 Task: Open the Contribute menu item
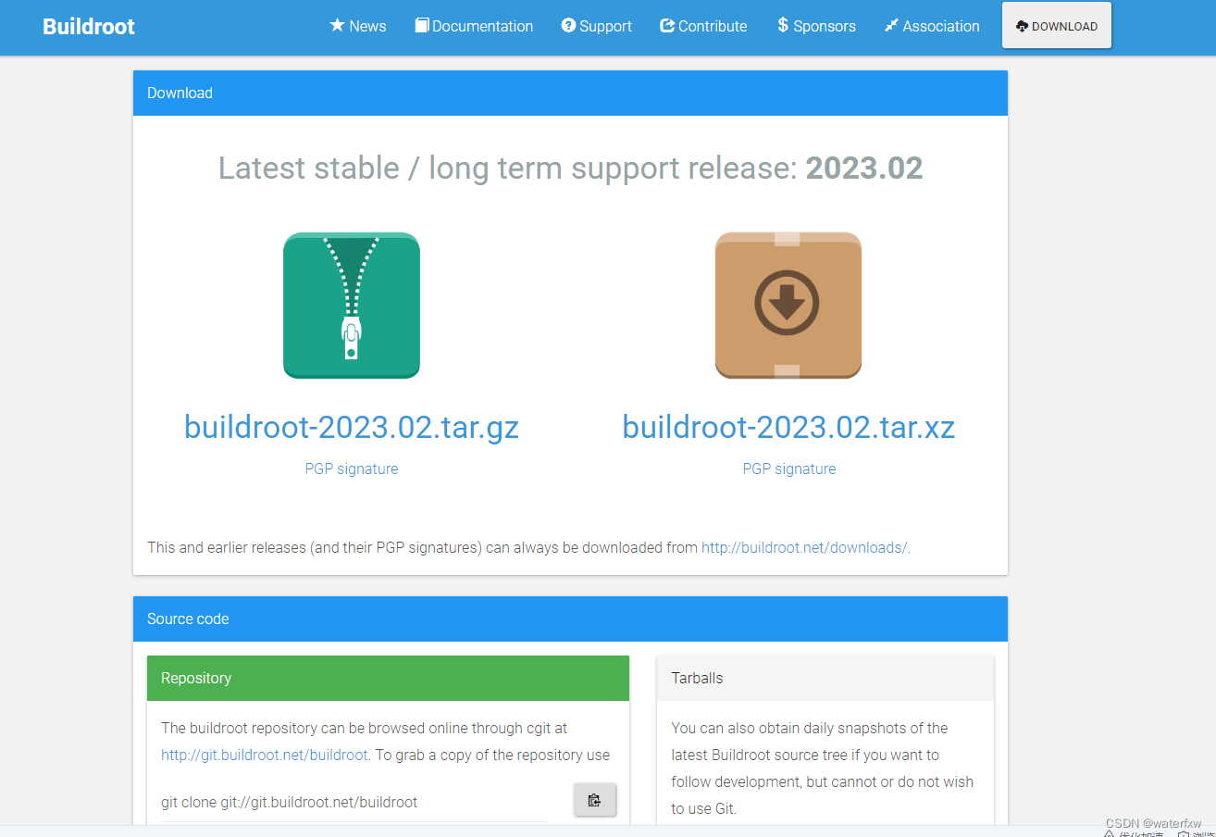point(703,26)
